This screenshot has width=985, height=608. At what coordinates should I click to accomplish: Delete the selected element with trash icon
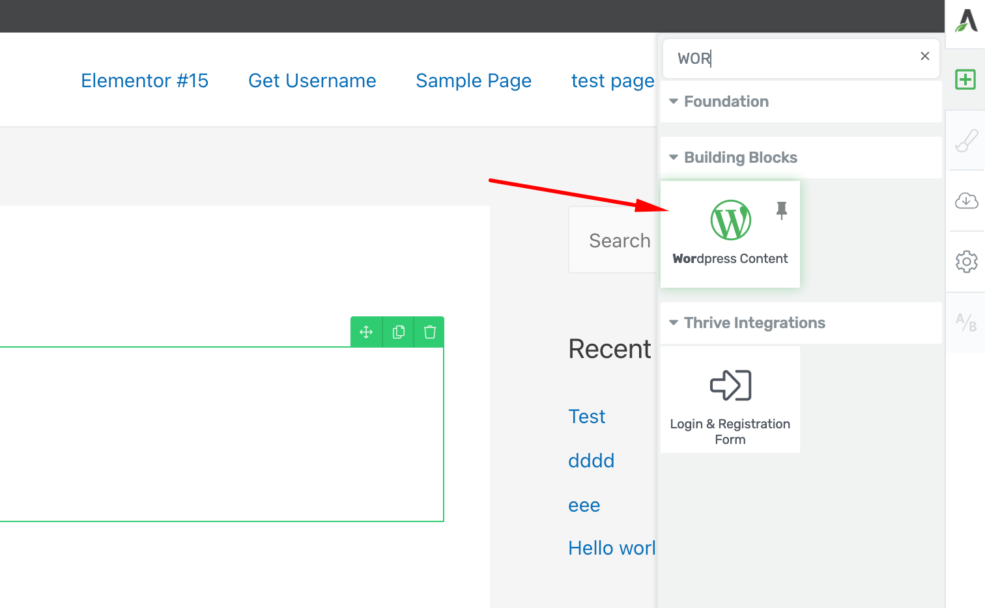point(429,332)
